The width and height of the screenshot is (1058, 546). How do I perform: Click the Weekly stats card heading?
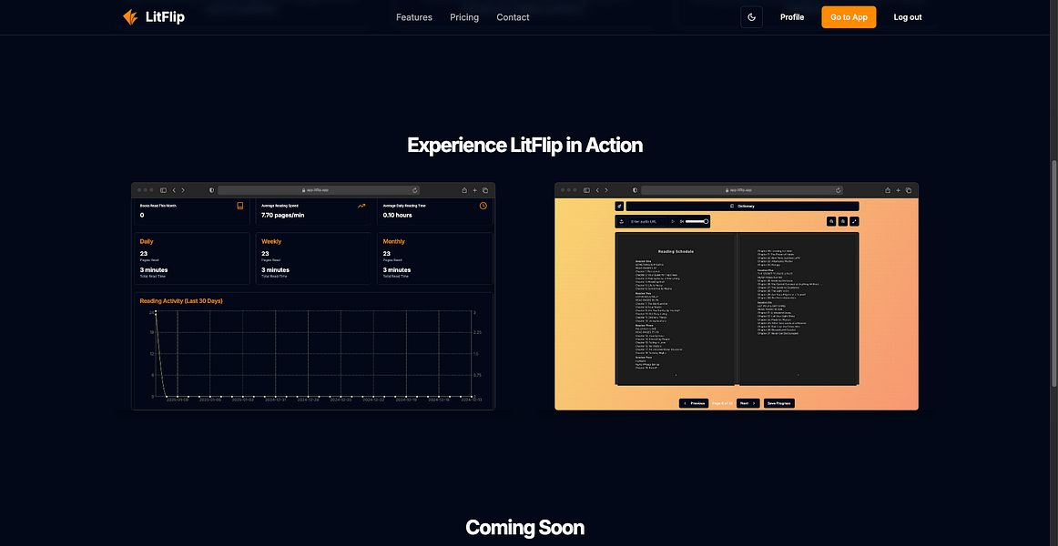pos(271,241)
